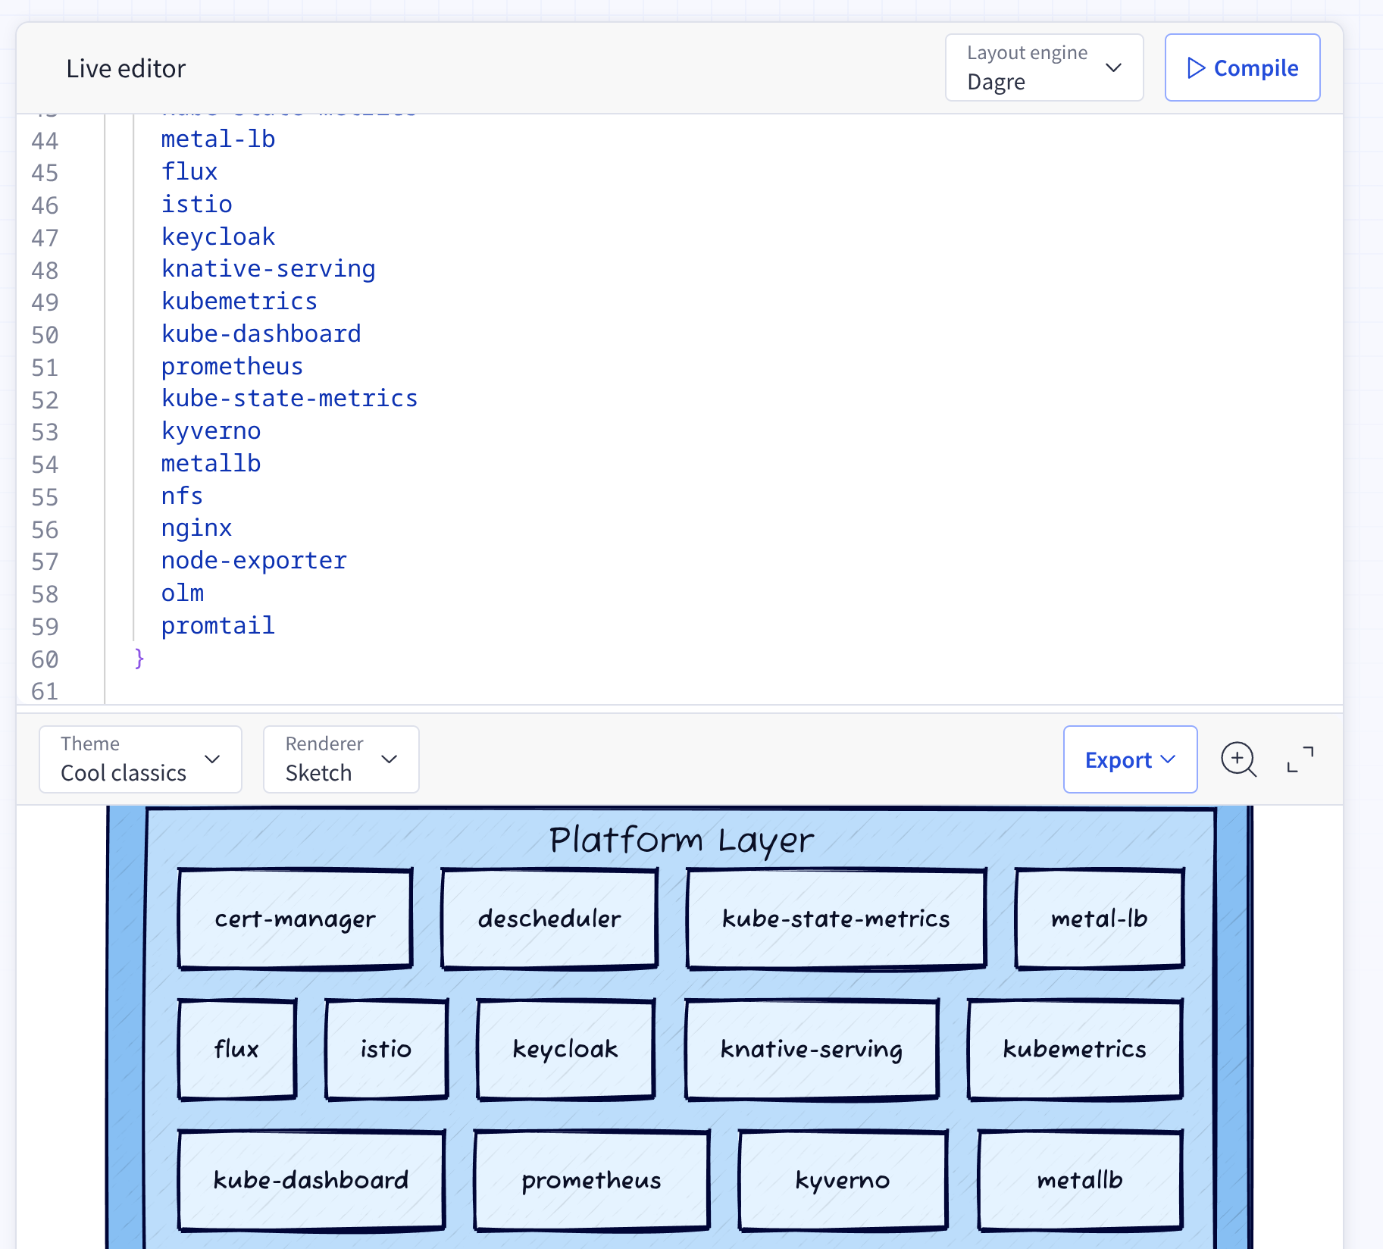Screen dimensions: 1383x1249
Task: Click the zoom-in magnifier icon
Action: (1238, 759)
